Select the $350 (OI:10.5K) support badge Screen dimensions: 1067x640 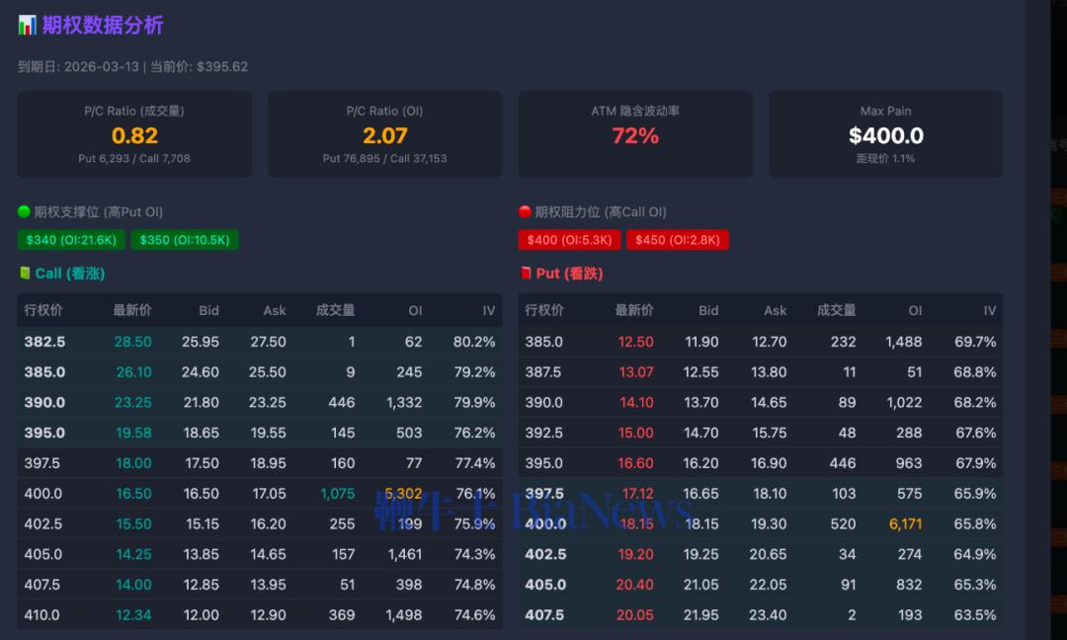point(185,240)
